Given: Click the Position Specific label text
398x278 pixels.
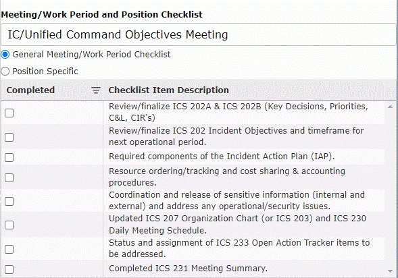Looking at the screenshot, I should click(45, 72).
